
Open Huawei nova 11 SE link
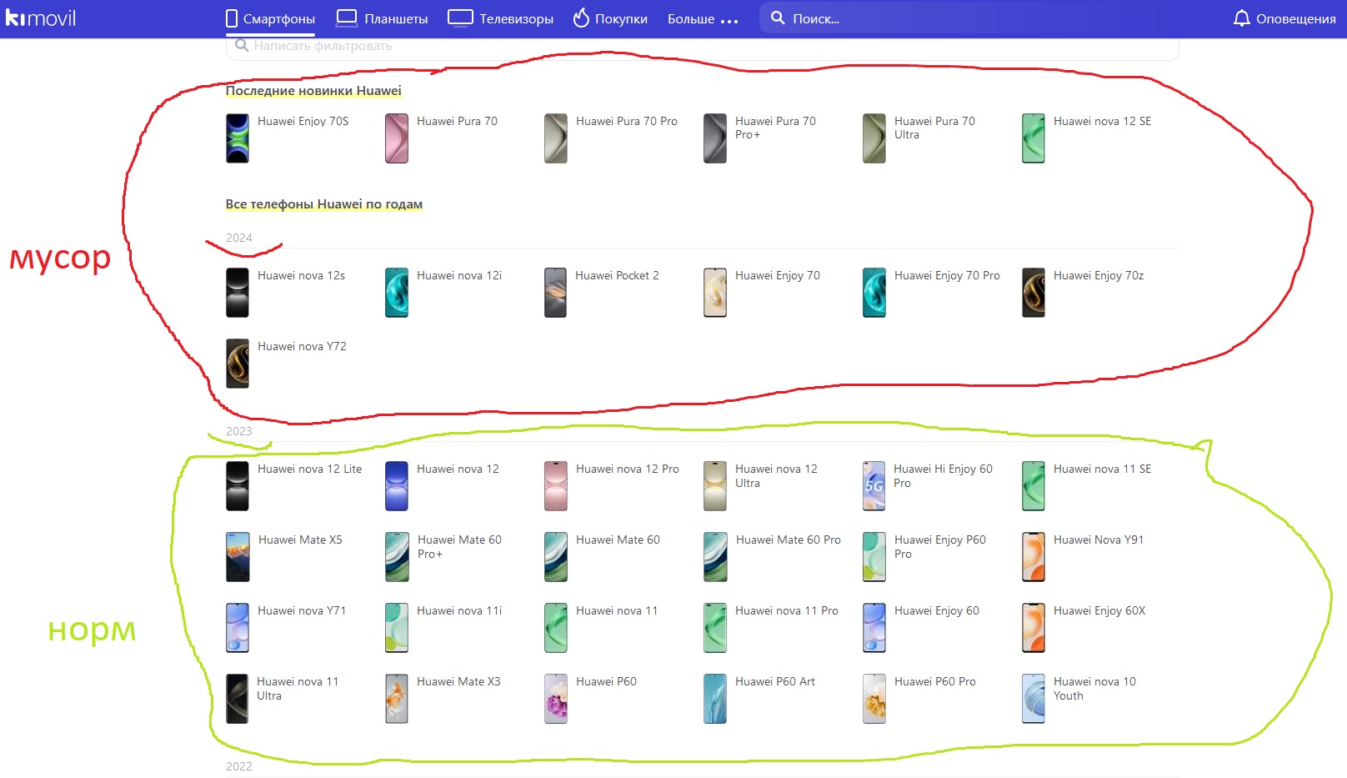pos(1102,469)
